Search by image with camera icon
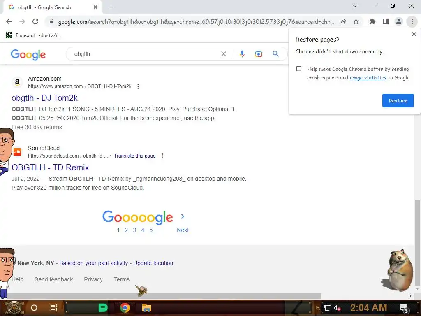The height and width of the screenshot is (316, 421). 258,54
